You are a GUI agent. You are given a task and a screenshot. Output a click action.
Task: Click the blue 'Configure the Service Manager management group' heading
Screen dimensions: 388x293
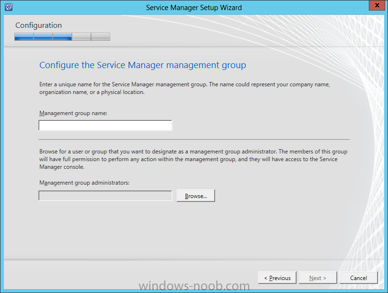tap(143, 65)
